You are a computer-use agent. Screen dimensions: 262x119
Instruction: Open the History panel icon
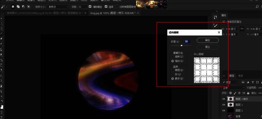[215, 17]
